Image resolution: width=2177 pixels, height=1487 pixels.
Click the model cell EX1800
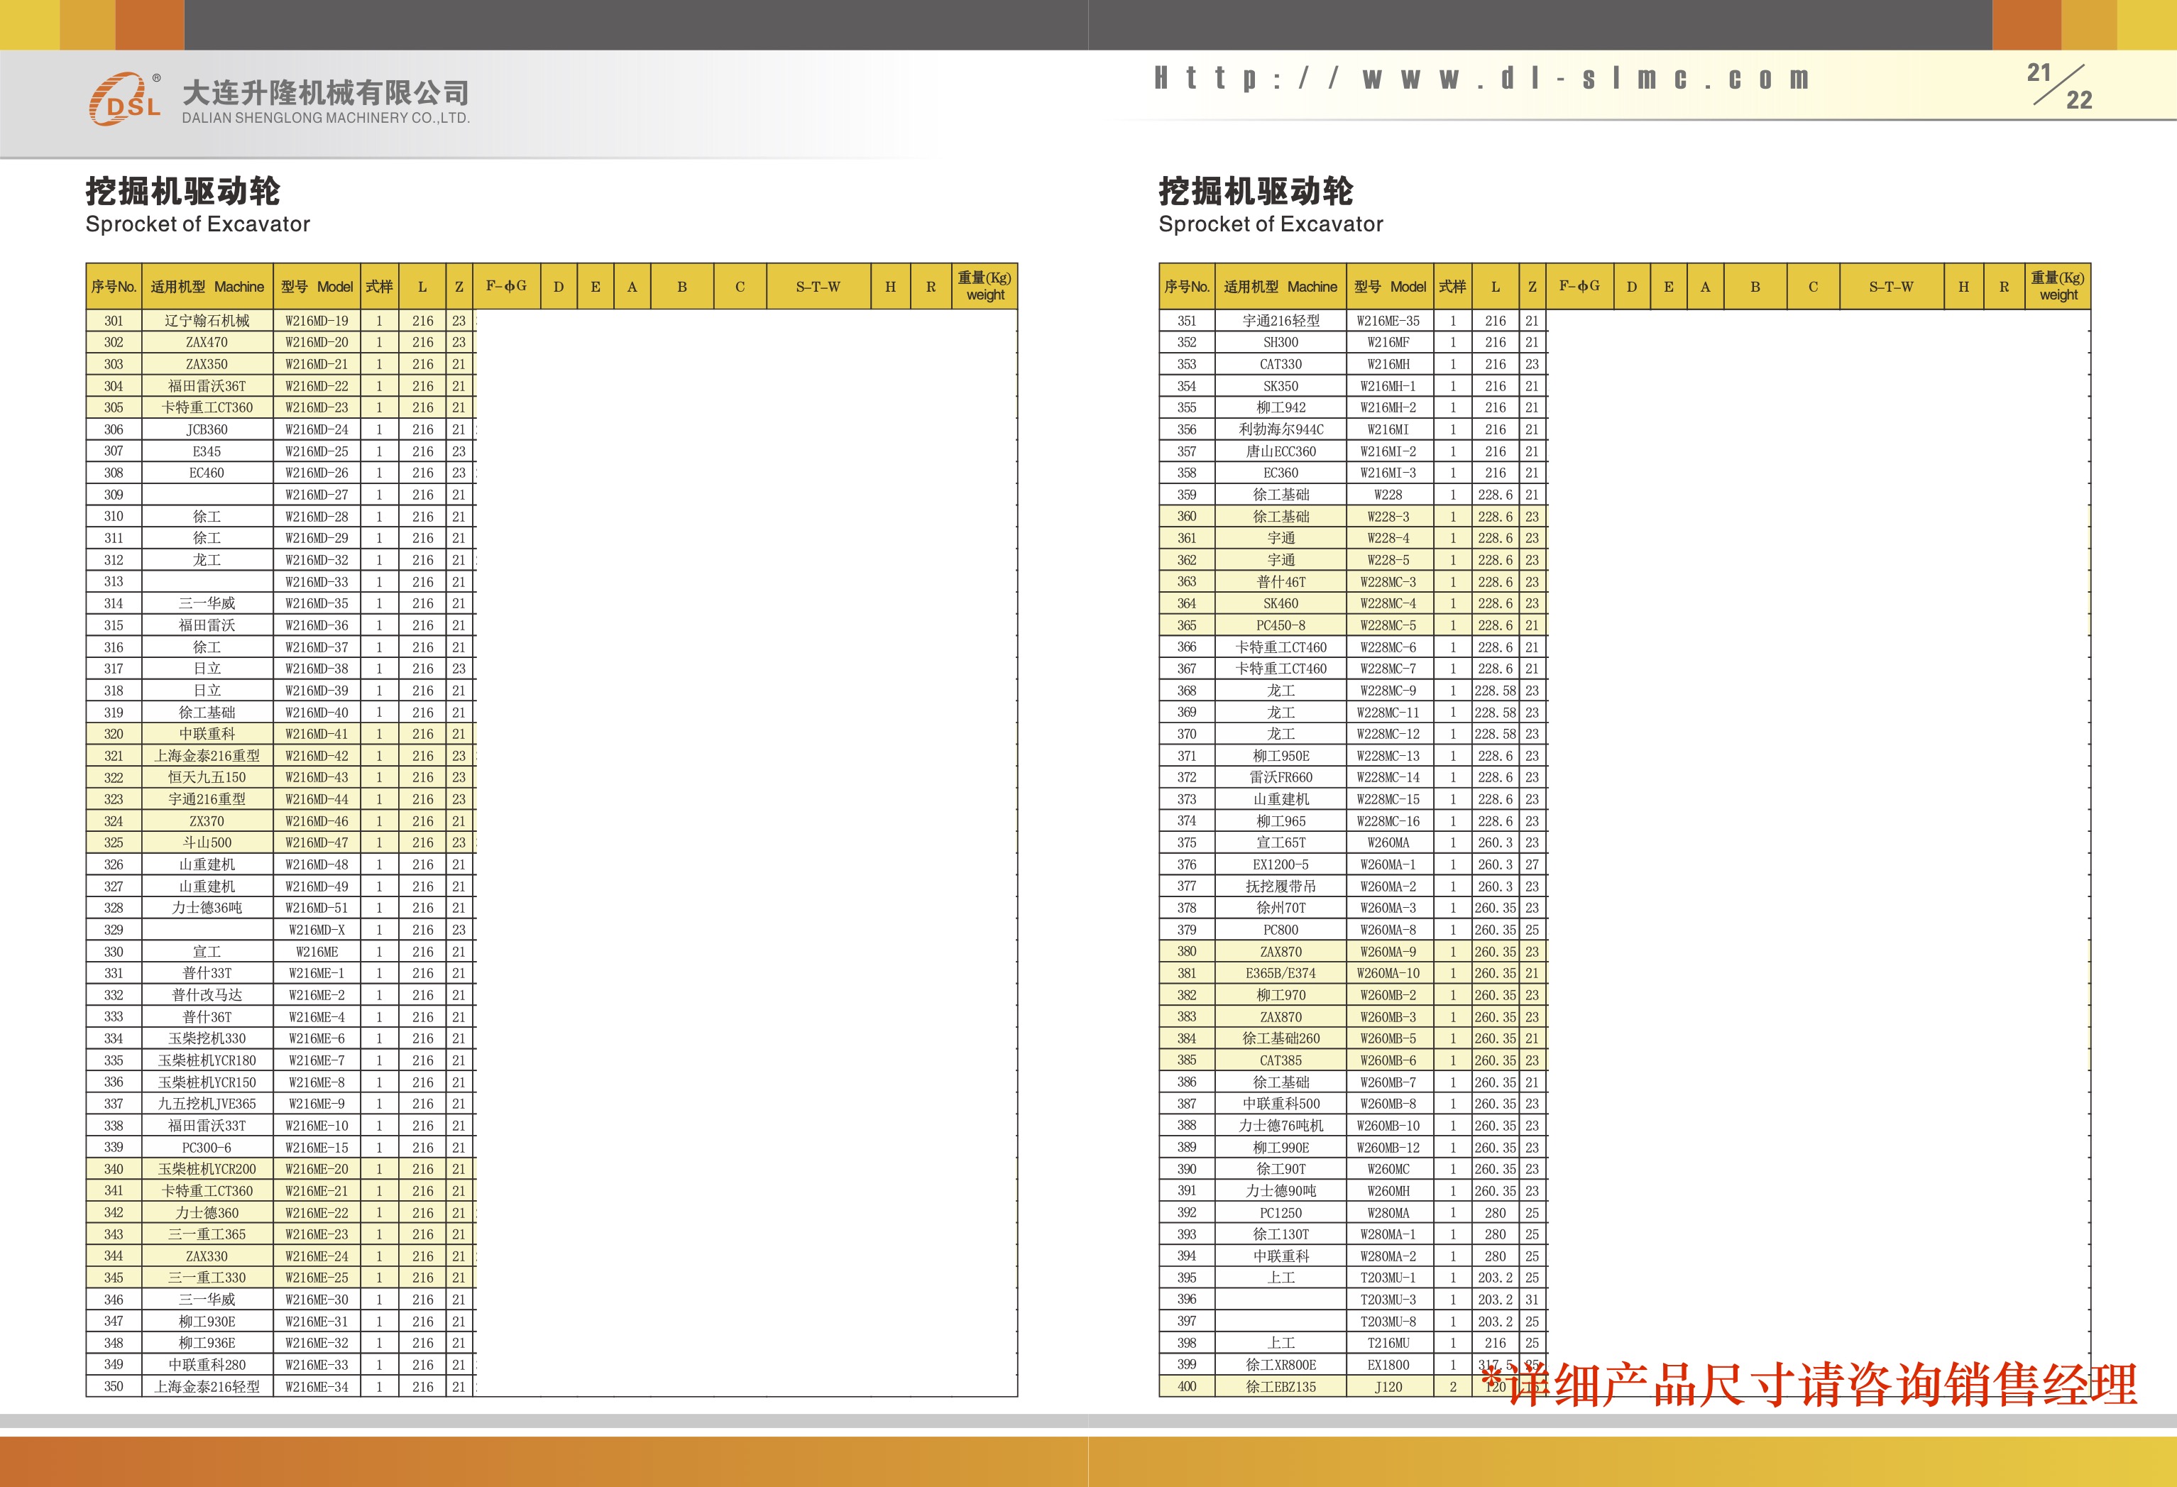click(x=1389, y=1365)
